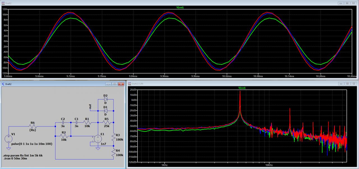This screenshot has height=169, width=359.
Task: Select diode D2 symbol
Action: click(105, 99)
